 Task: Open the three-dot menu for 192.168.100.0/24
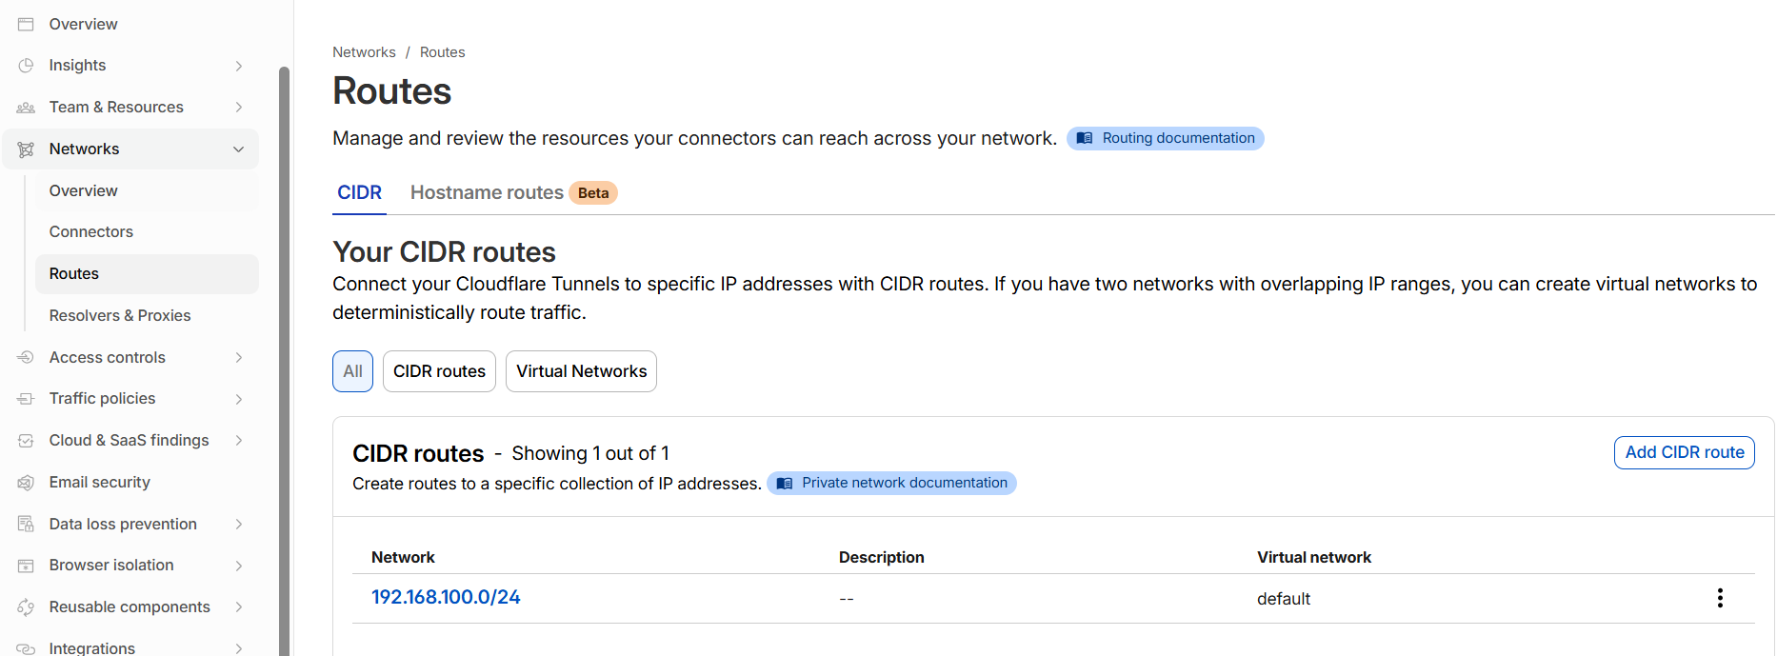coord(1720,598)
